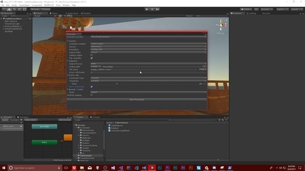Viewport: 305px width, 171px height.
Task: Open the Account dropdown
Action: [x=267, y=9]
